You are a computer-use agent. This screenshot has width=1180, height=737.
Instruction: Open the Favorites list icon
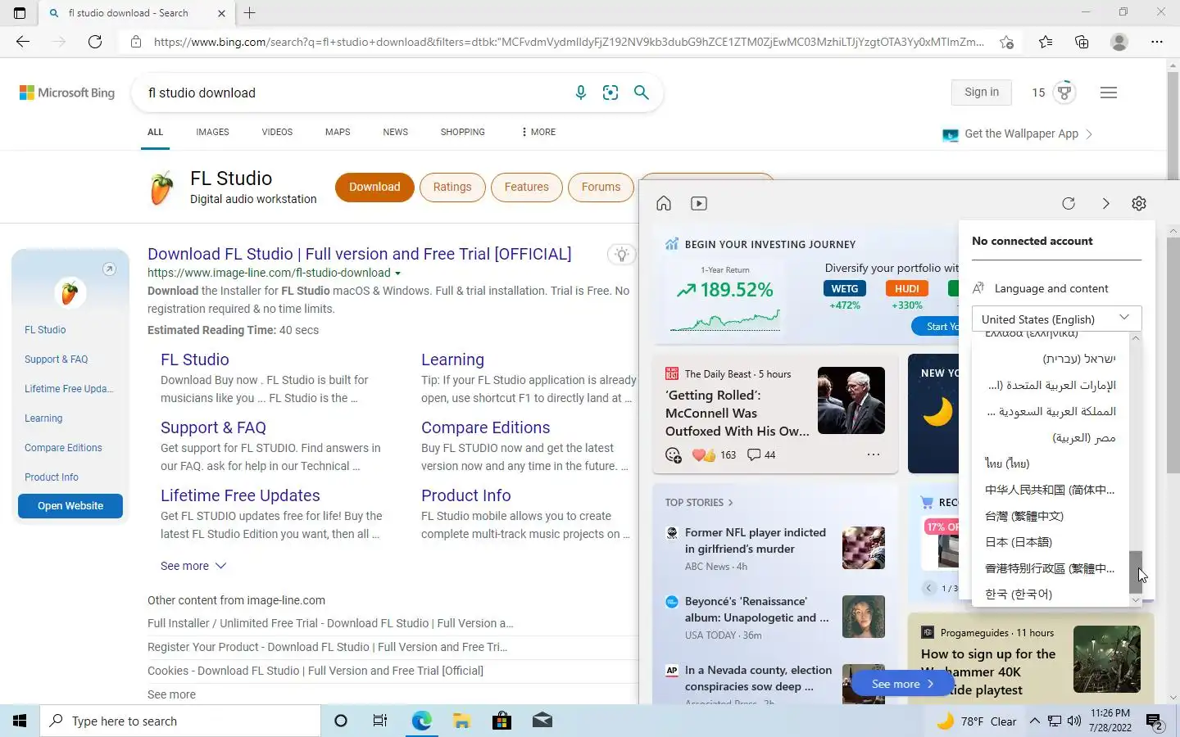click(x=1046, y=42)
